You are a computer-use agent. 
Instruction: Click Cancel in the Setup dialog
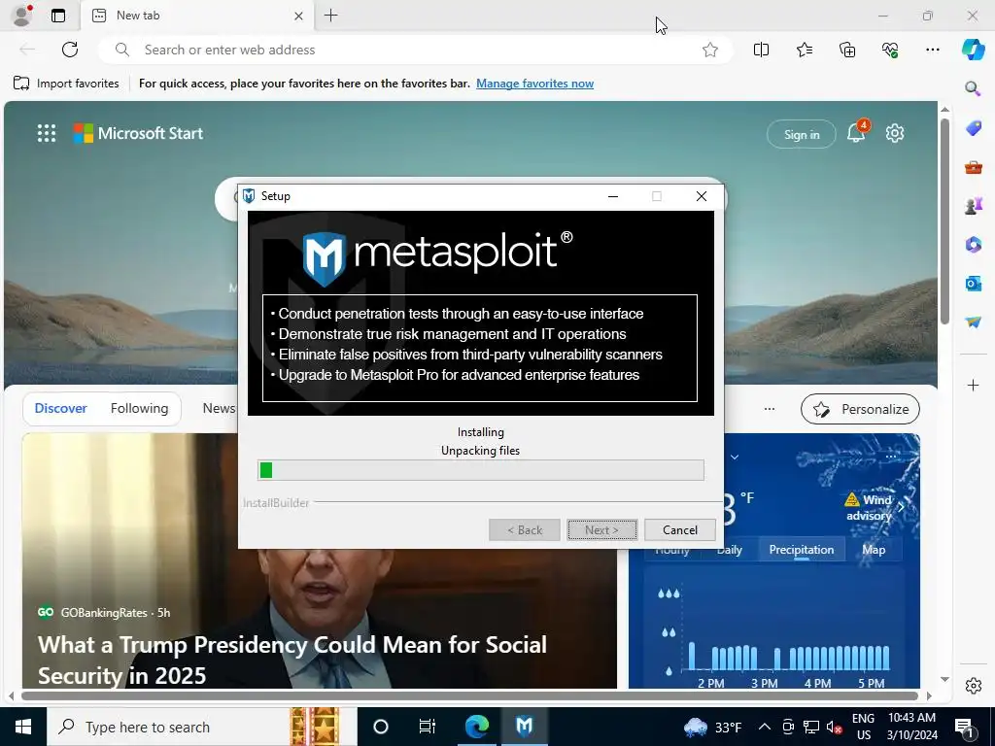pyautogui.click(x=679, y=529)
